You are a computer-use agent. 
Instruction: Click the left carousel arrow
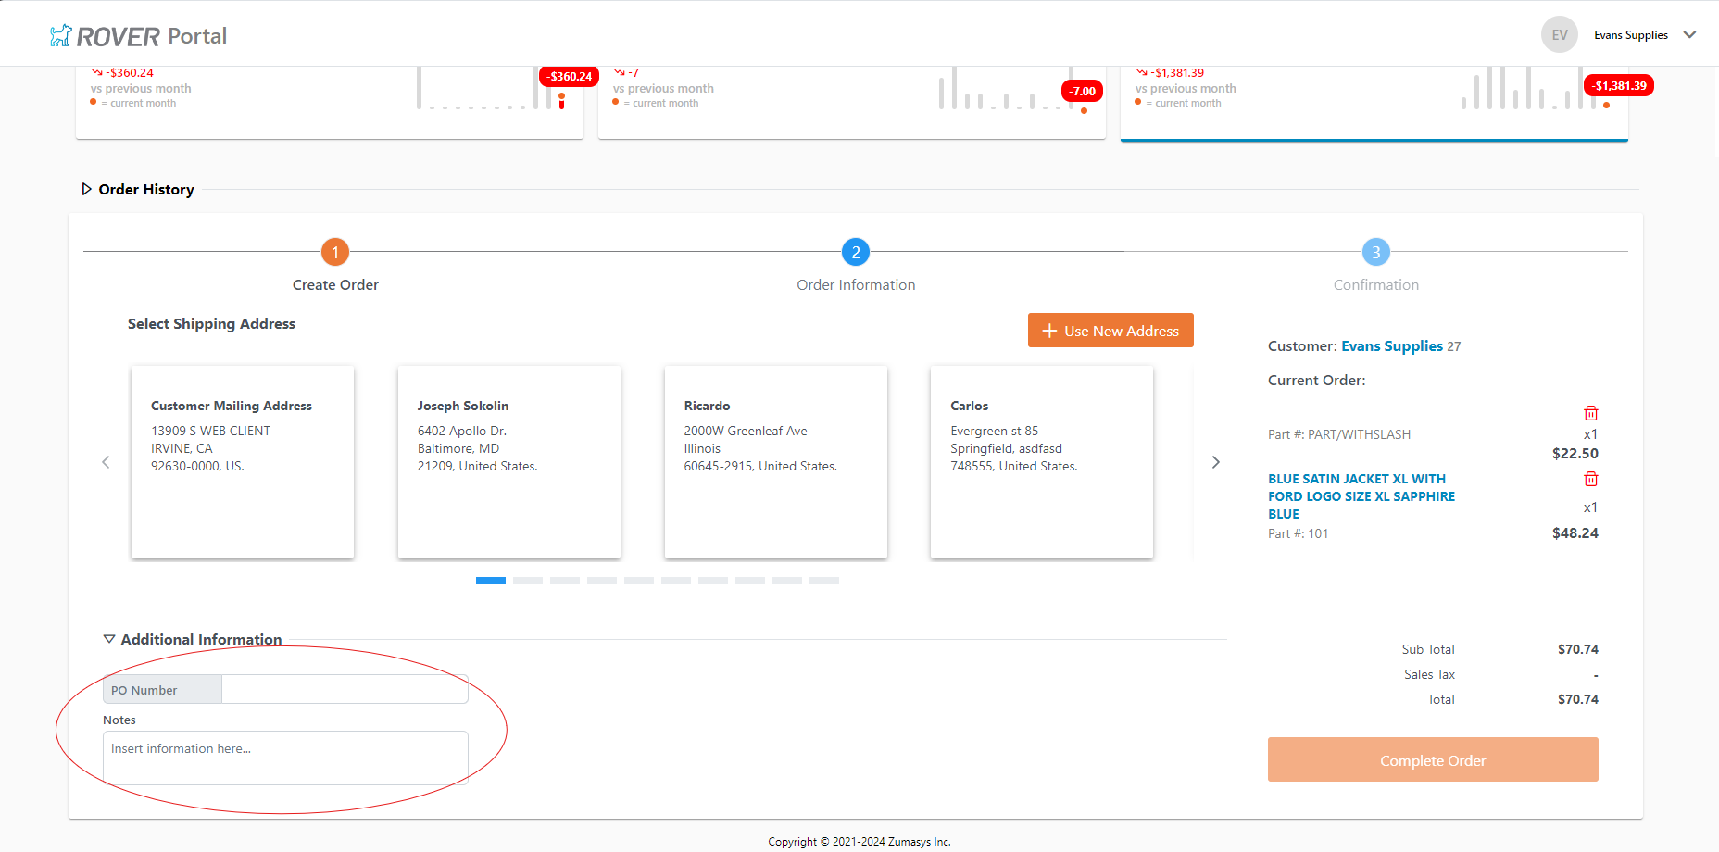[x=106, y=461]
